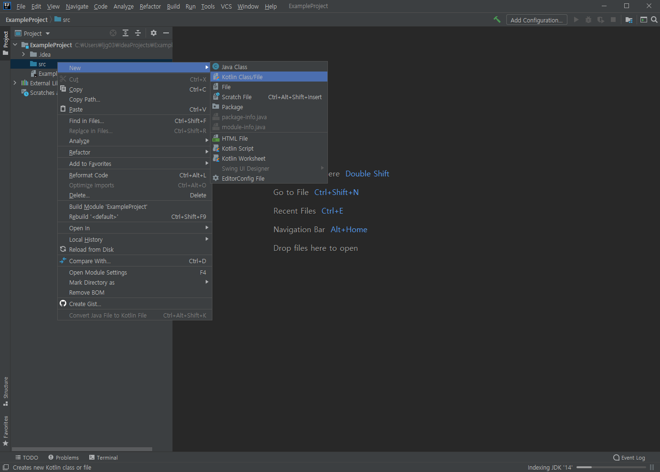Open the Problems tool window
Viewport: 660px width, 472px height.
pyautogui.click(x=63, y=458)
